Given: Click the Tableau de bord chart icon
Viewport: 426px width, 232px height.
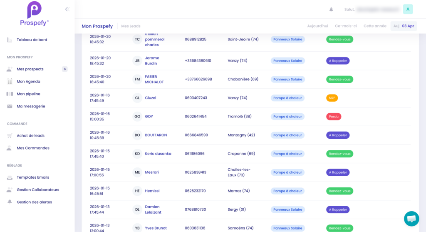Looking at the screenshot, I should click(10, 40).
